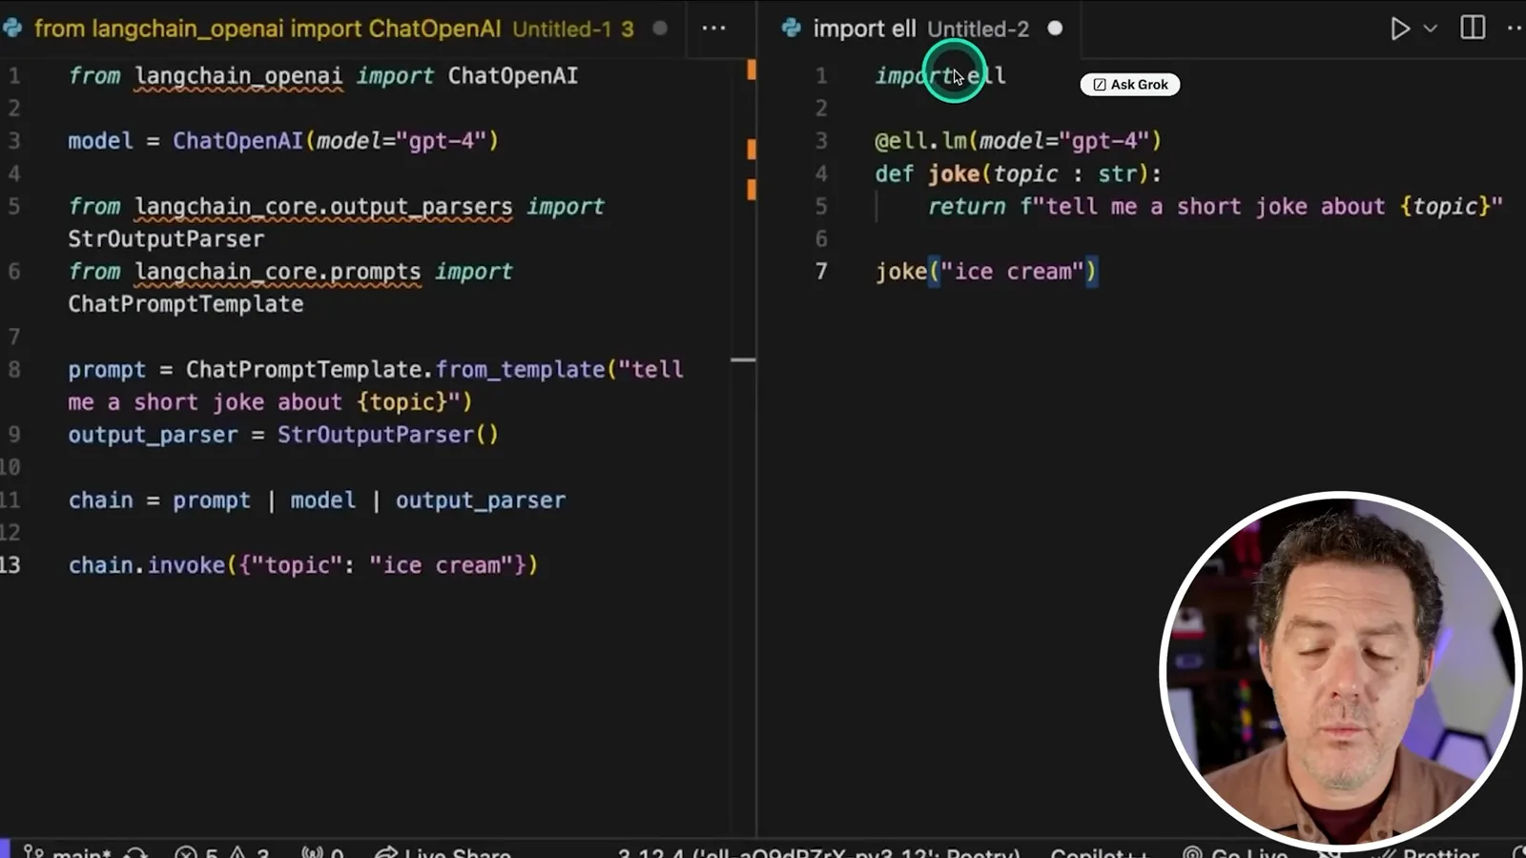This screenshot has width=1526, height=858.
Task: Click 'langchain_core.prompts' on line 6
Action: 278,272
